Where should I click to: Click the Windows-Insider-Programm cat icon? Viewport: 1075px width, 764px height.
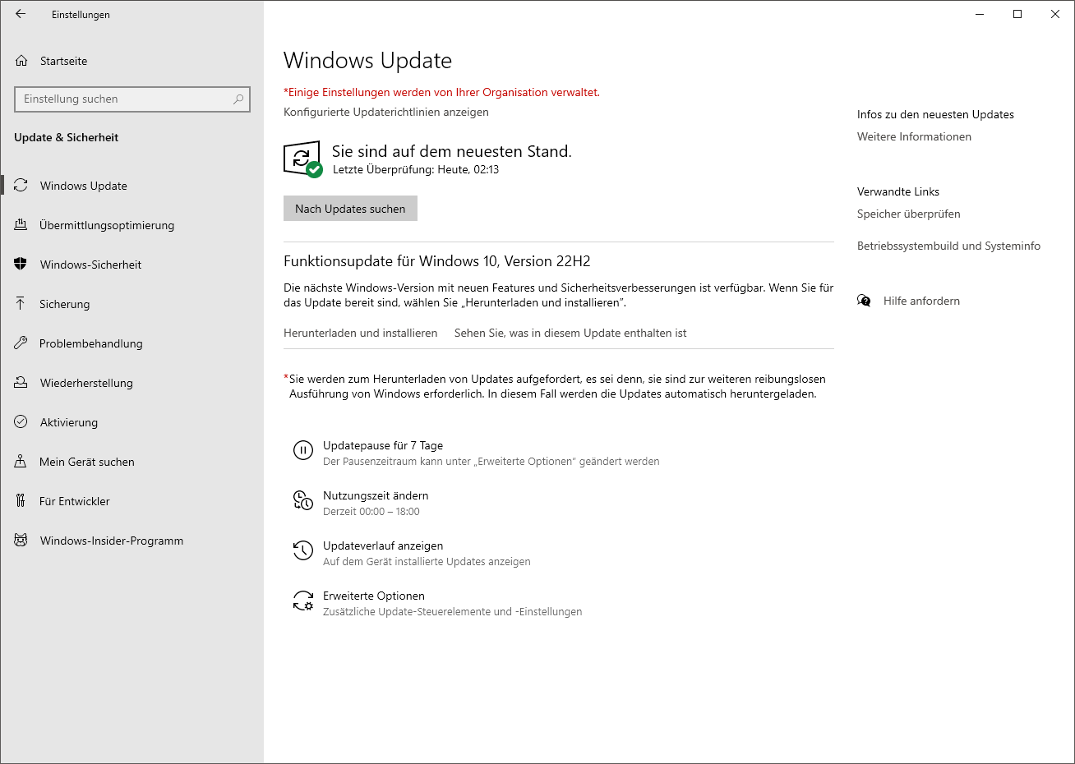(21, 541)
